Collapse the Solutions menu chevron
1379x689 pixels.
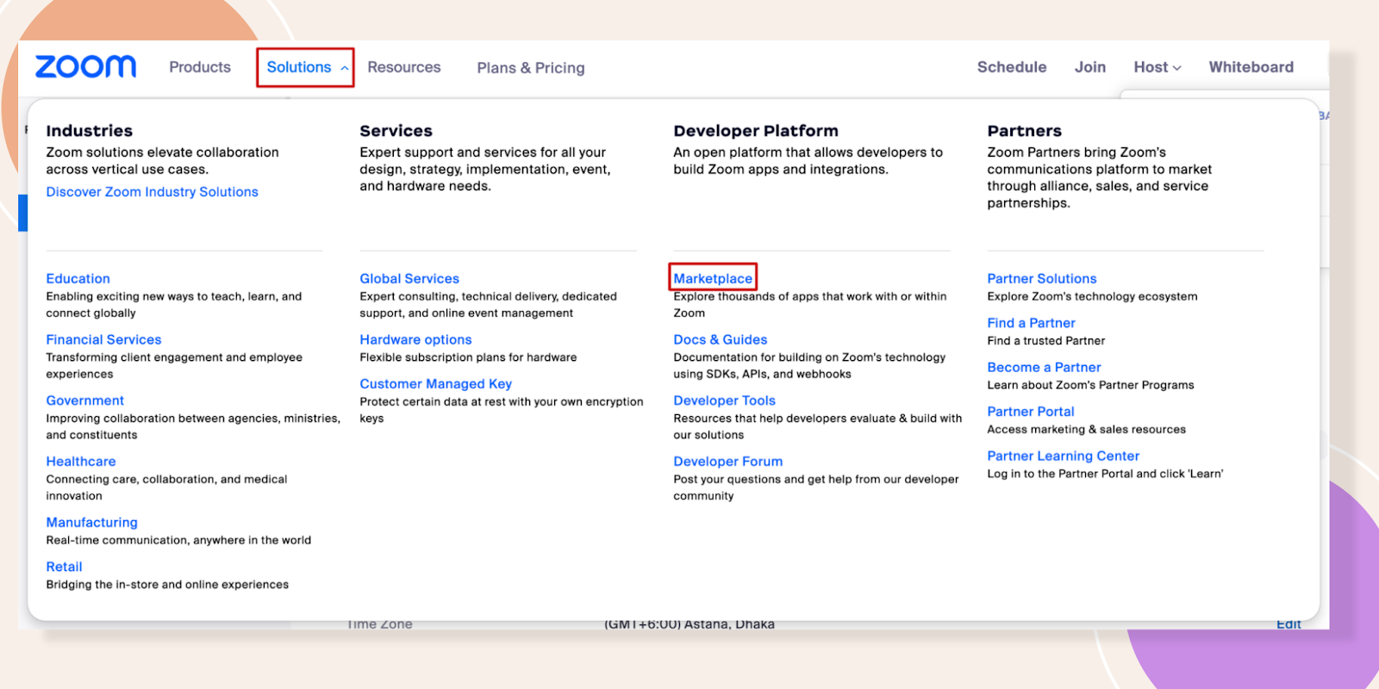(x=345, y=68)
